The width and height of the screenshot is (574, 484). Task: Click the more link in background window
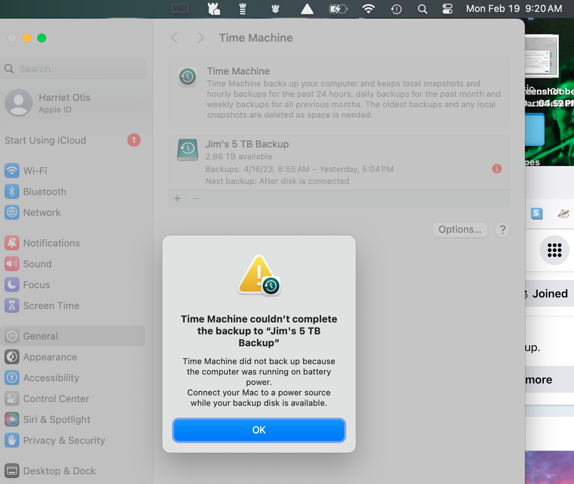click(x=539, y=380)
